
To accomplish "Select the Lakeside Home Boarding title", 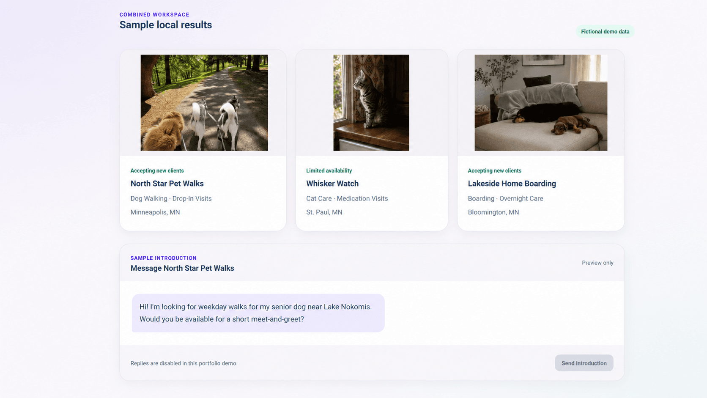I will (512, 184).
